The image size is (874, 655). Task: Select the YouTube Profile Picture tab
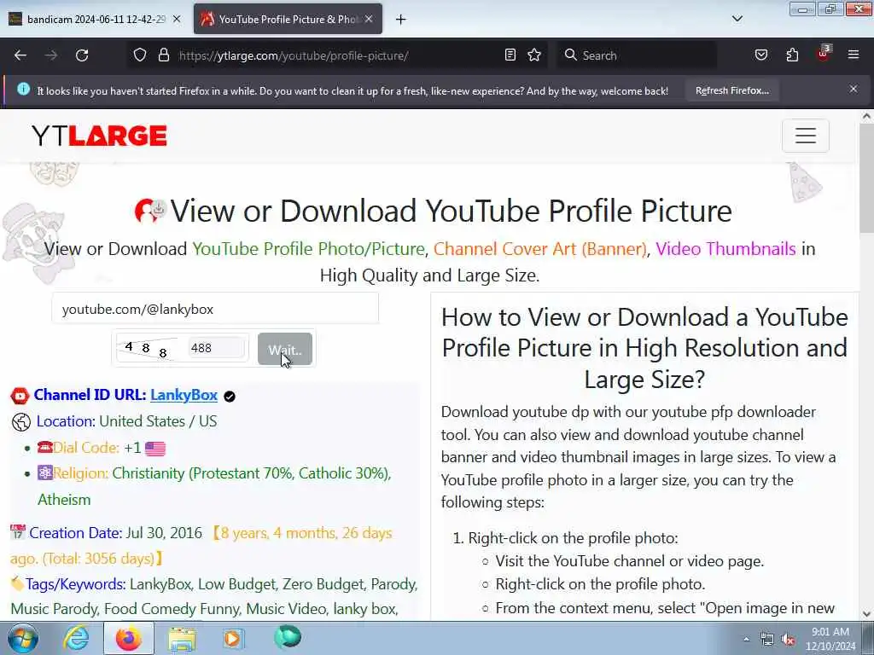(288, 19)
